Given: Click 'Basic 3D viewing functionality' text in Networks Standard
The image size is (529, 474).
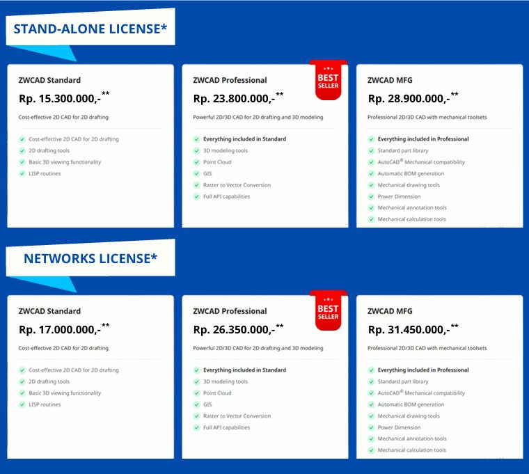Looking at the screenshot, I should click(x=65, y=393).
